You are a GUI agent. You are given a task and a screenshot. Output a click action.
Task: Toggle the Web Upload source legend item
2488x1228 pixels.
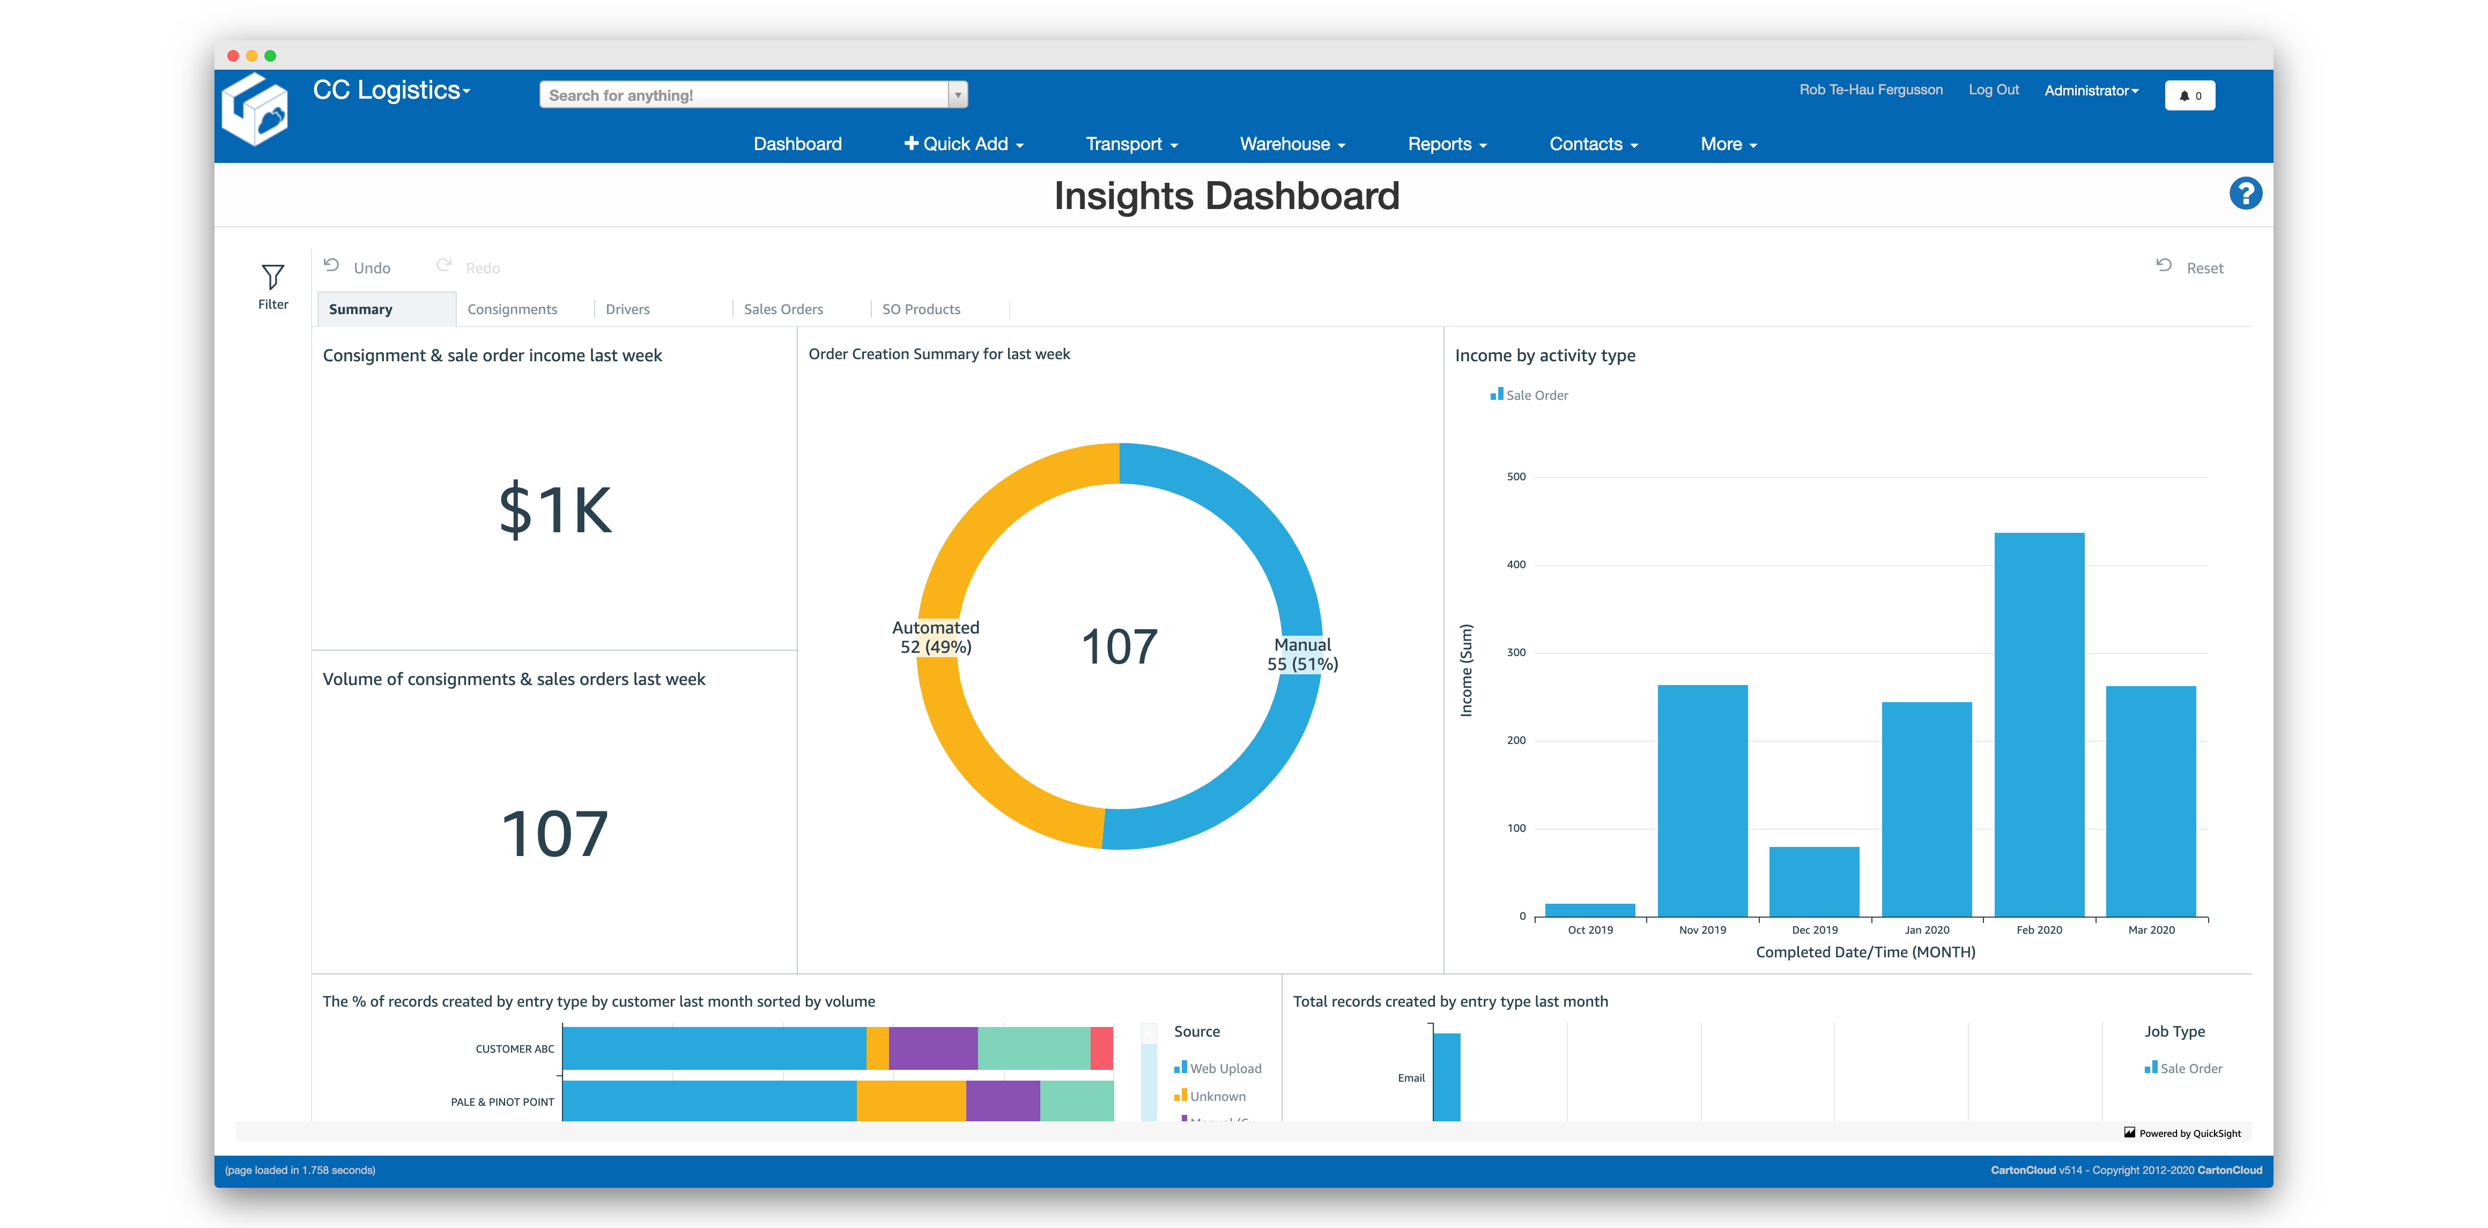pyautogui.click(x=1217, y=1068)
